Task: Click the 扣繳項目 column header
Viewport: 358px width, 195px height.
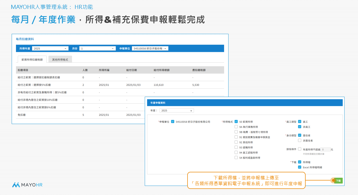Action: [x=23, y=70]
